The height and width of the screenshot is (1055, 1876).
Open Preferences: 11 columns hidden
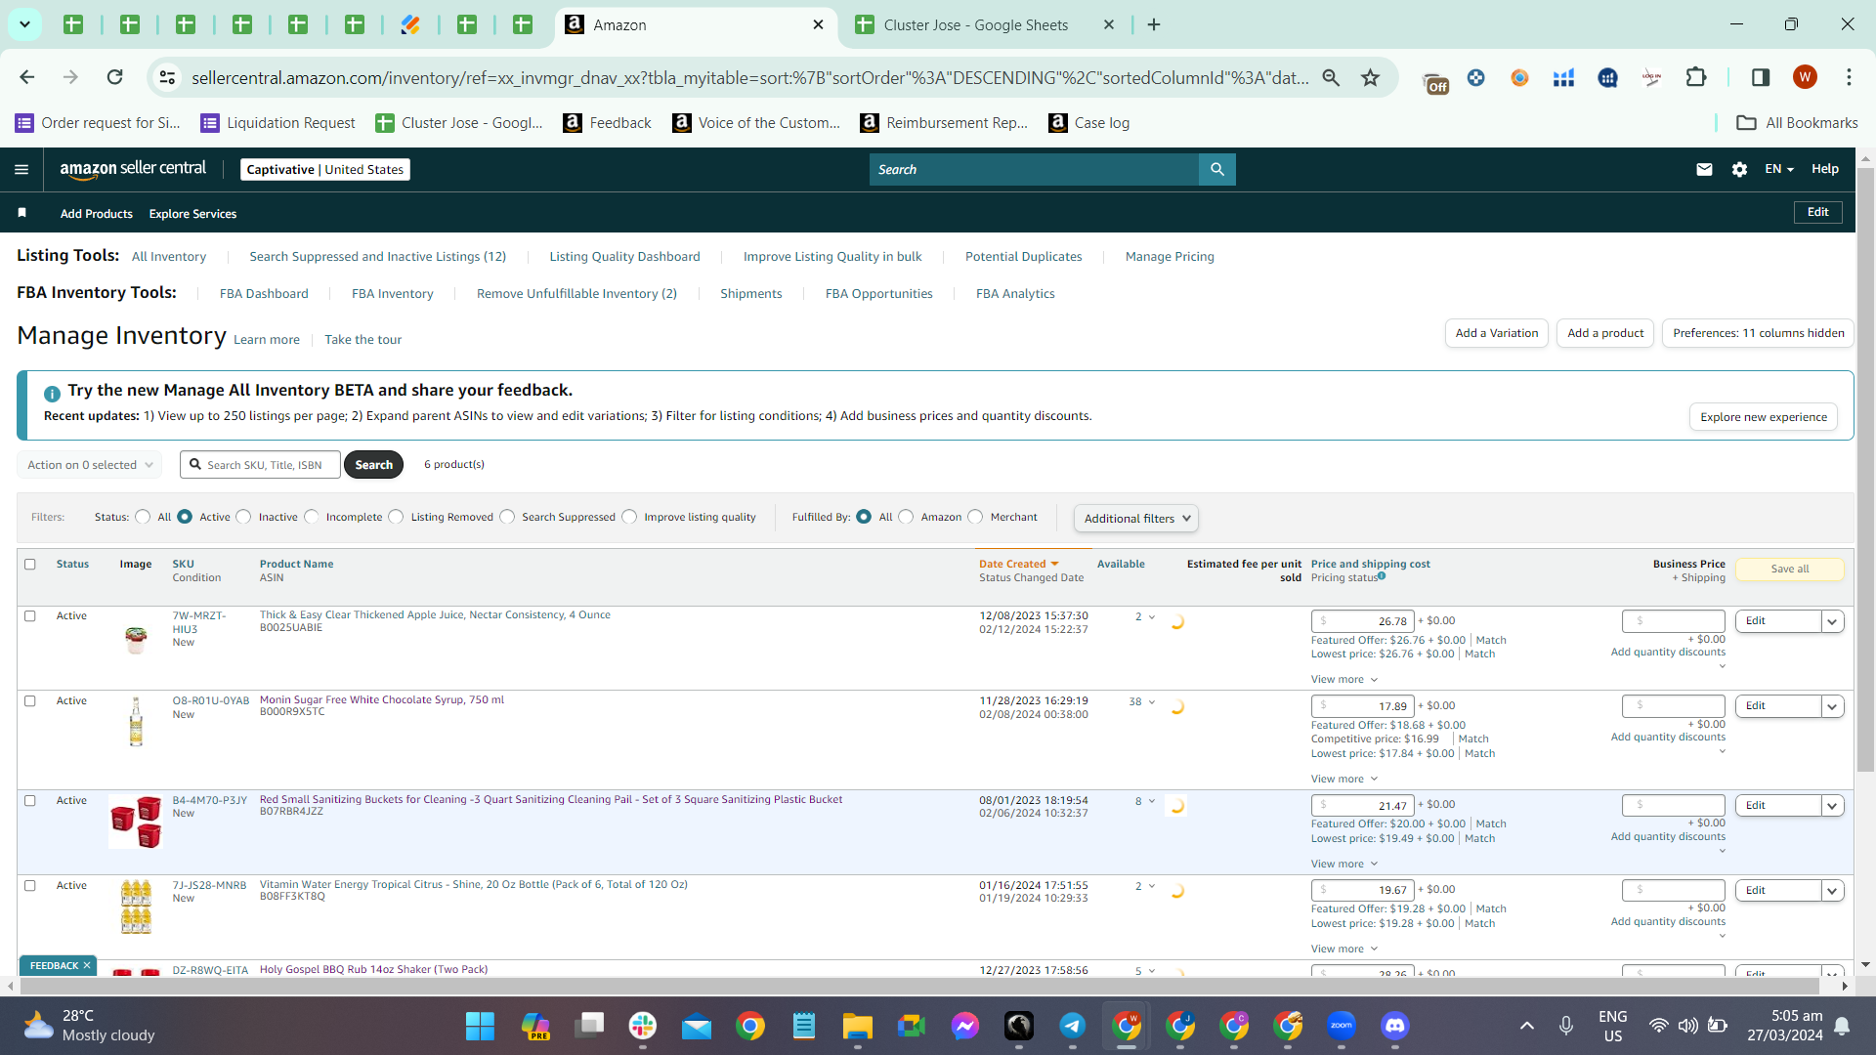[x=1759, y=333]
